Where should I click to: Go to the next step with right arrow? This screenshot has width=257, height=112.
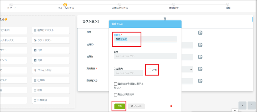pyautogui.click(x=252, y=105)
